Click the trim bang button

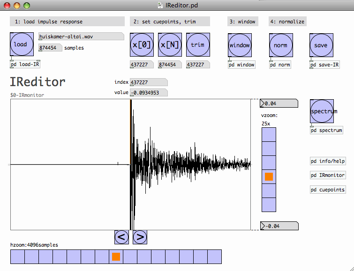[x=198, y=45]
